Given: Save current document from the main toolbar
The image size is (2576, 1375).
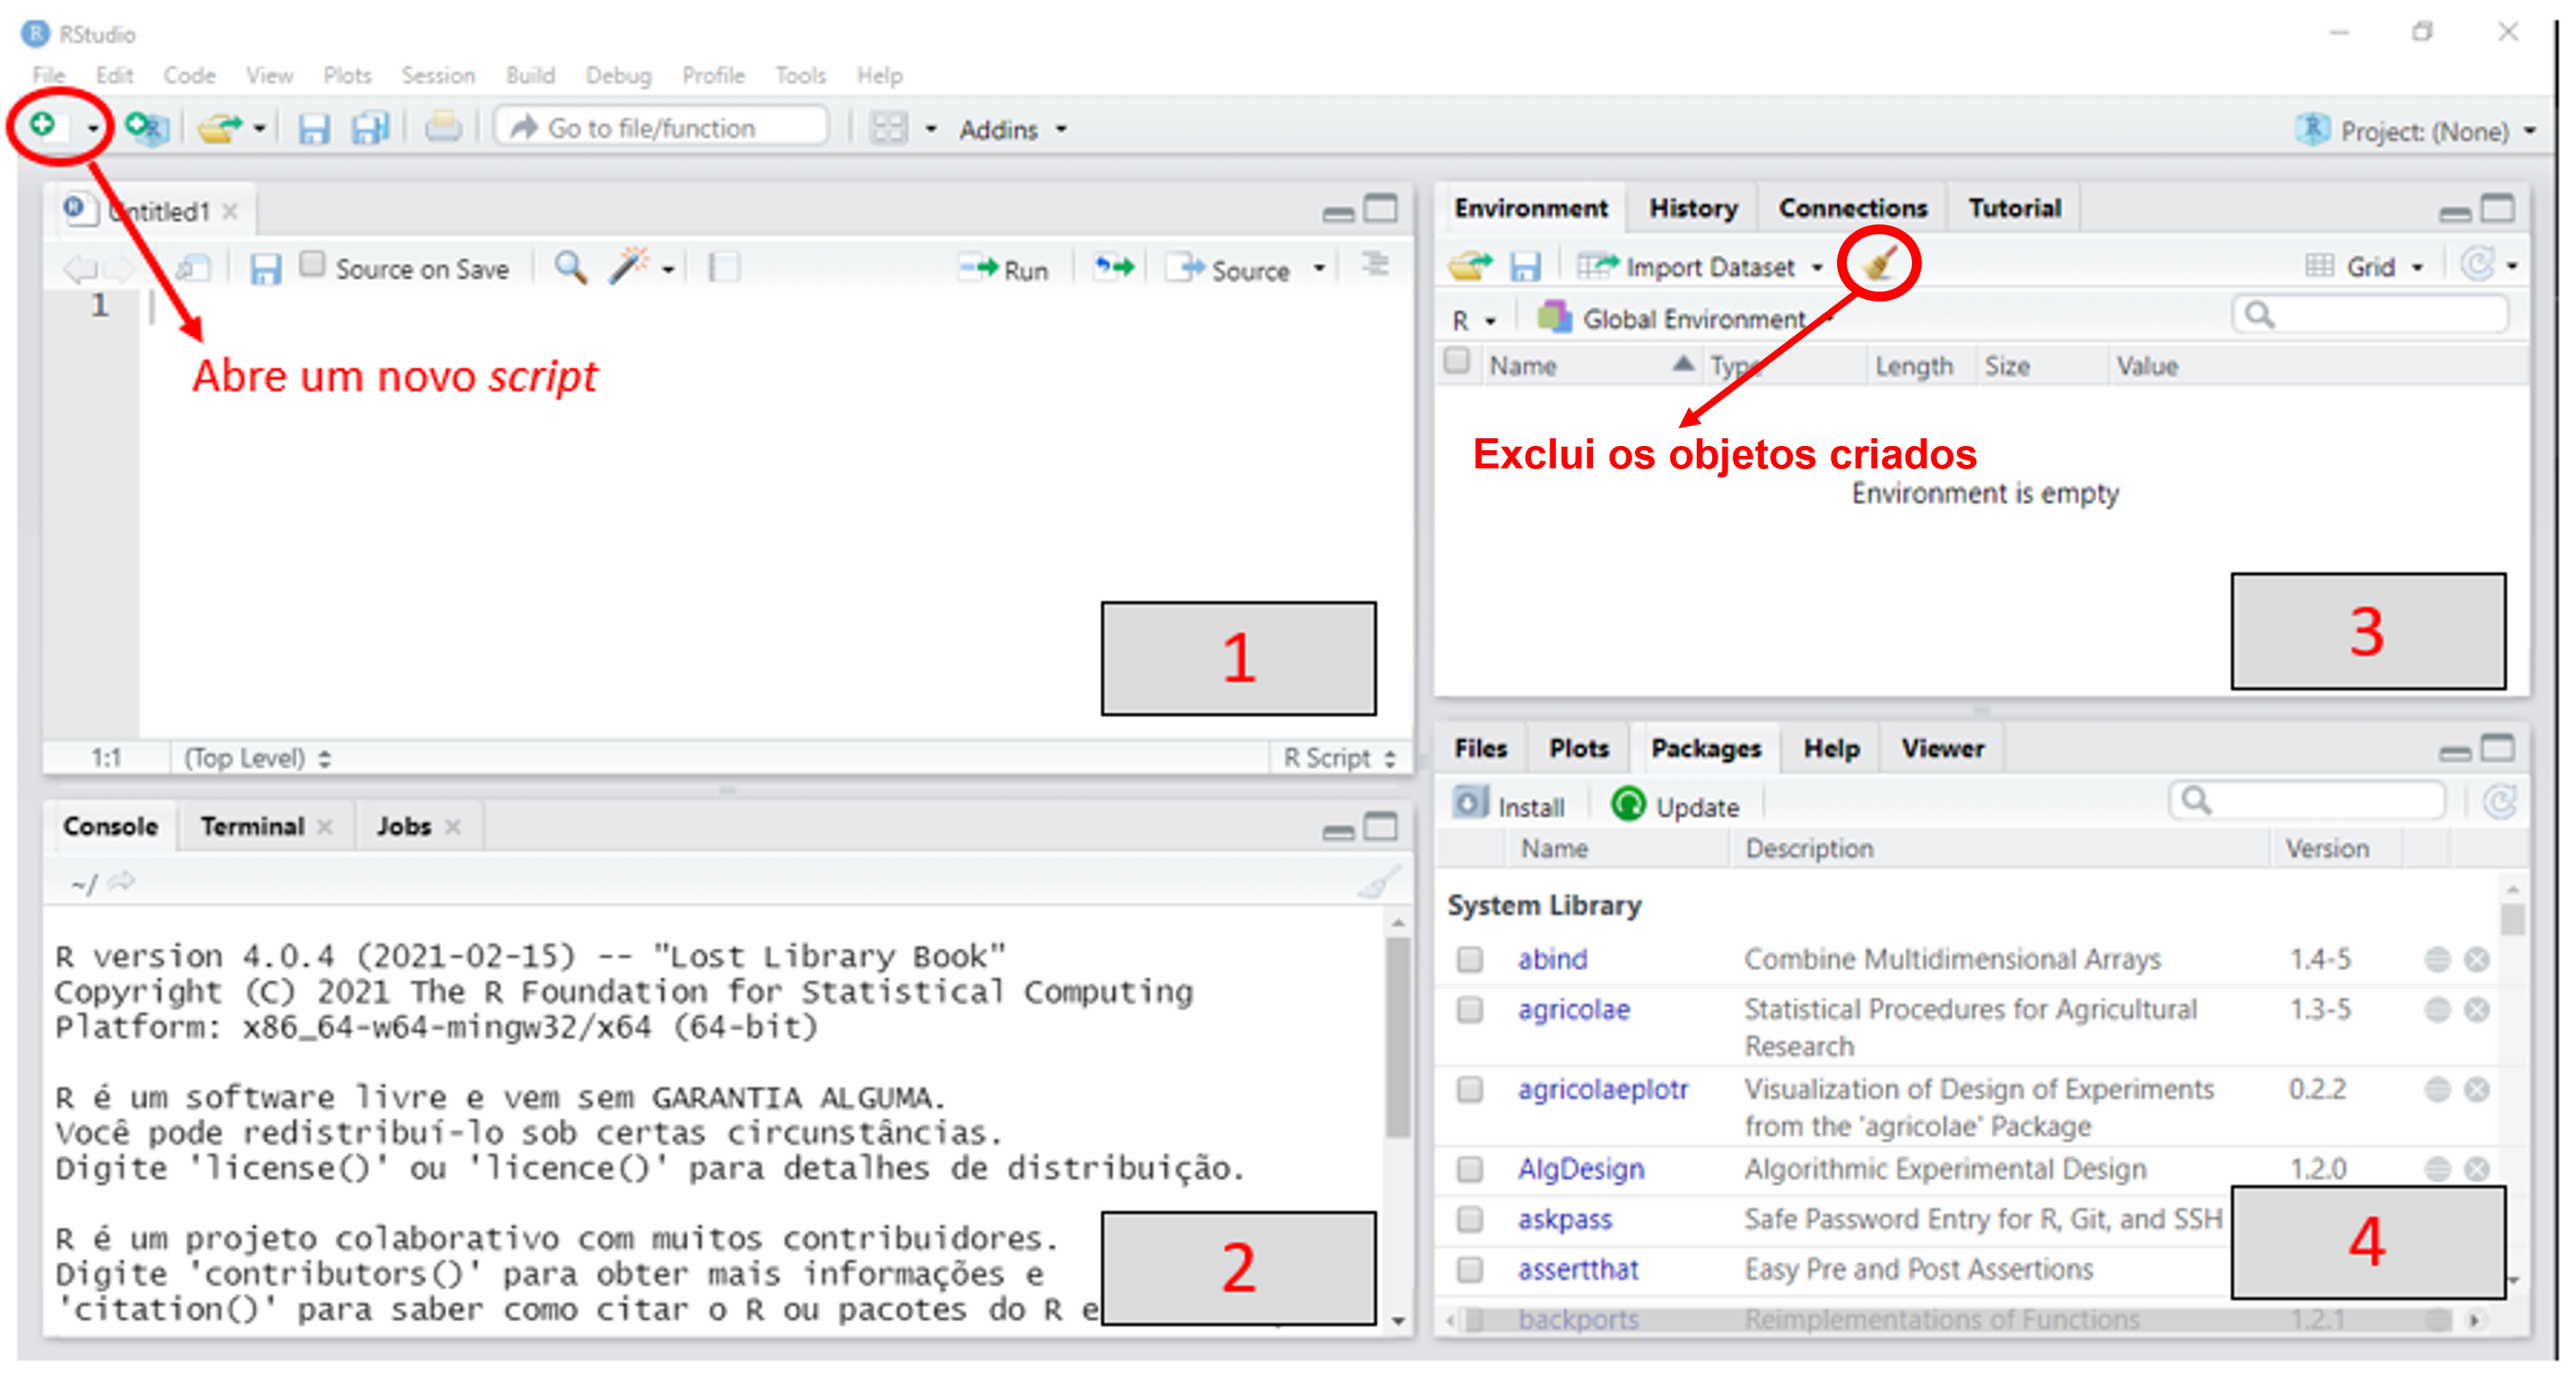Looking at the screenshot, I should tap(314, 128).
